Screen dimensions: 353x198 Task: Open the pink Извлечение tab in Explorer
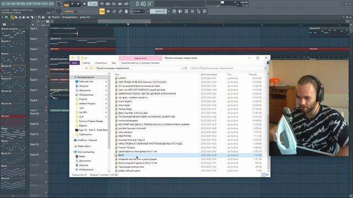coord(140,58)
